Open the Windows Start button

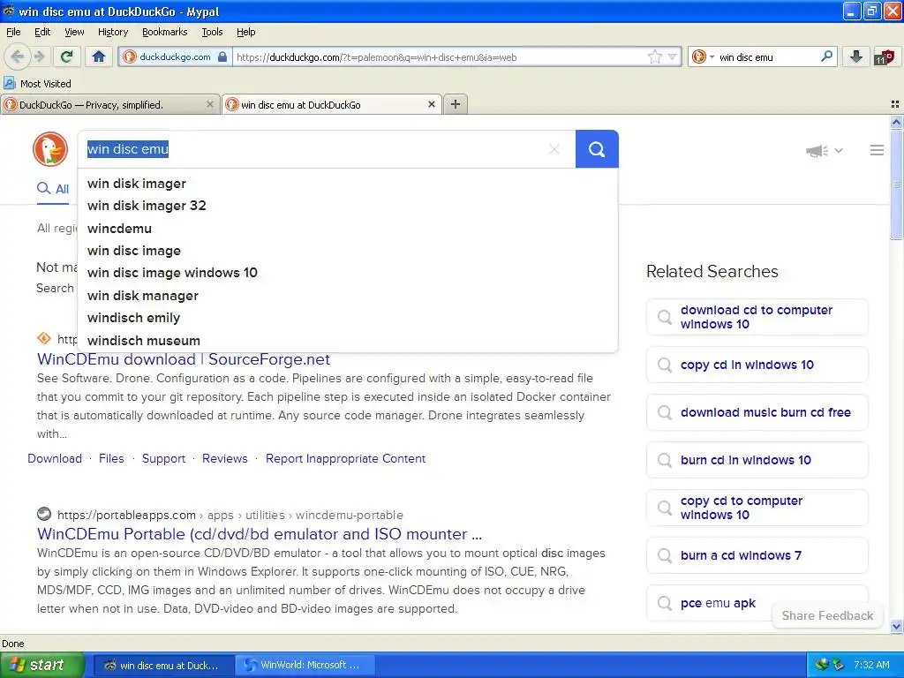(41, 666)
